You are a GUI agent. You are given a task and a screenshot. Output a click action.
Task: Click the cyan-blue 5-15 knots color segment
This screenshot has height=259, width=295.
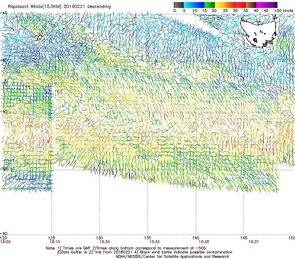point(194,5)
